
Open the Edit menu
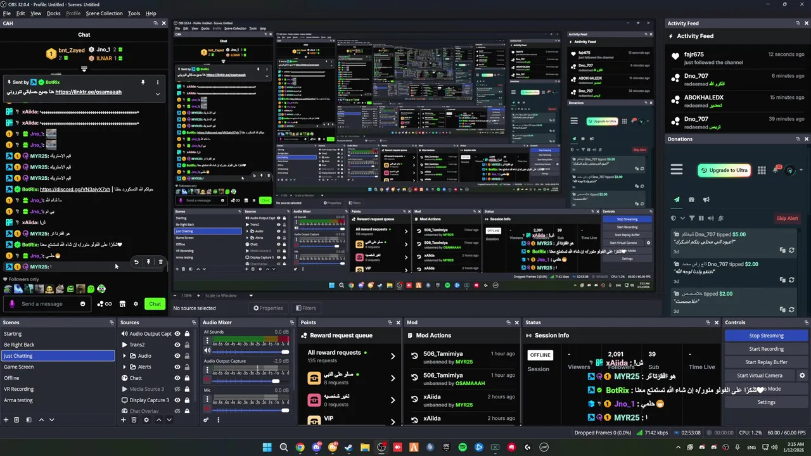point(21,13)
